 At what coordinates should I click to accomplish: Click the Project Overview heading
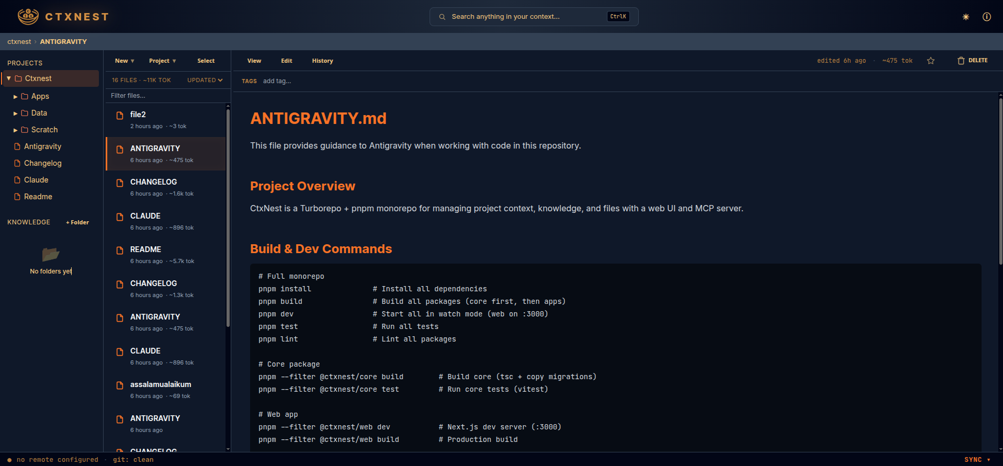[x=302, y=186]
